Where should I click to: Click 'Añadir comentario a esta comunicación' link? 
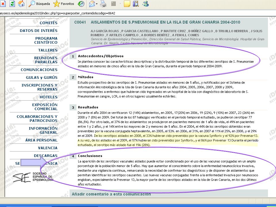(x=111, y=194)
